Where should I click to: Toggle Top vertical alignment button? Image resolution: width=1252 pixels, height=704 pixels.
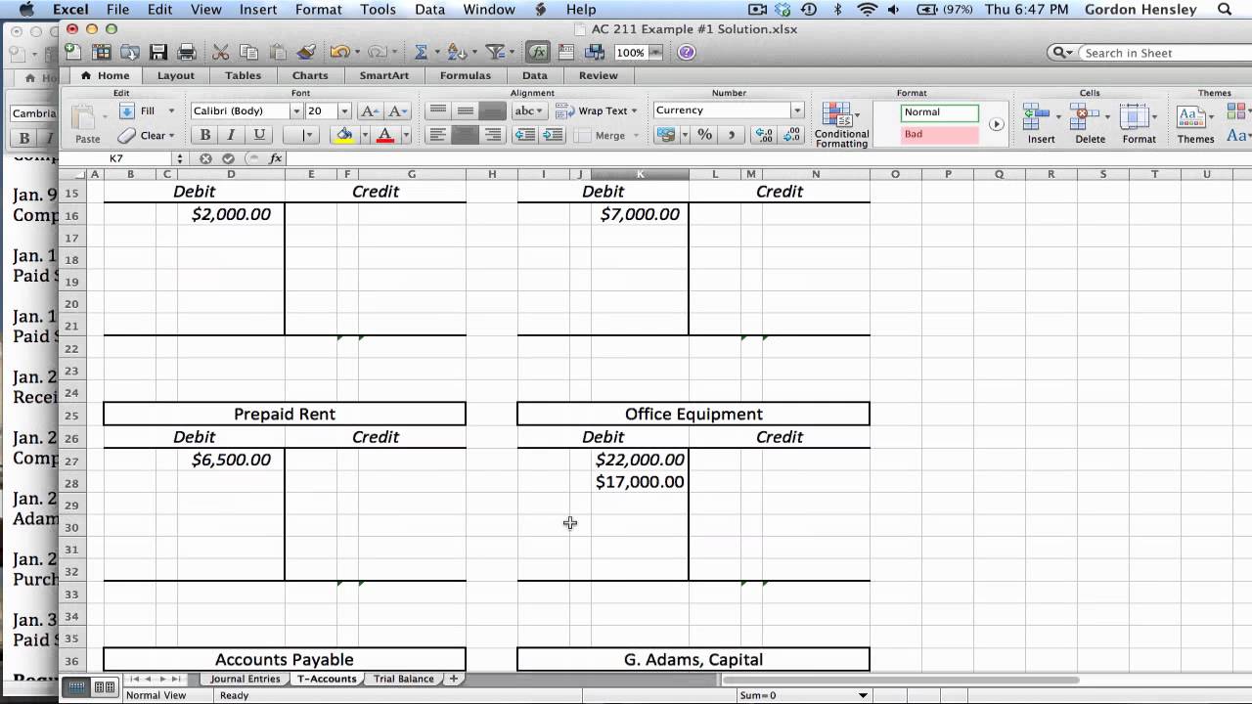click(x=438, y=111)
